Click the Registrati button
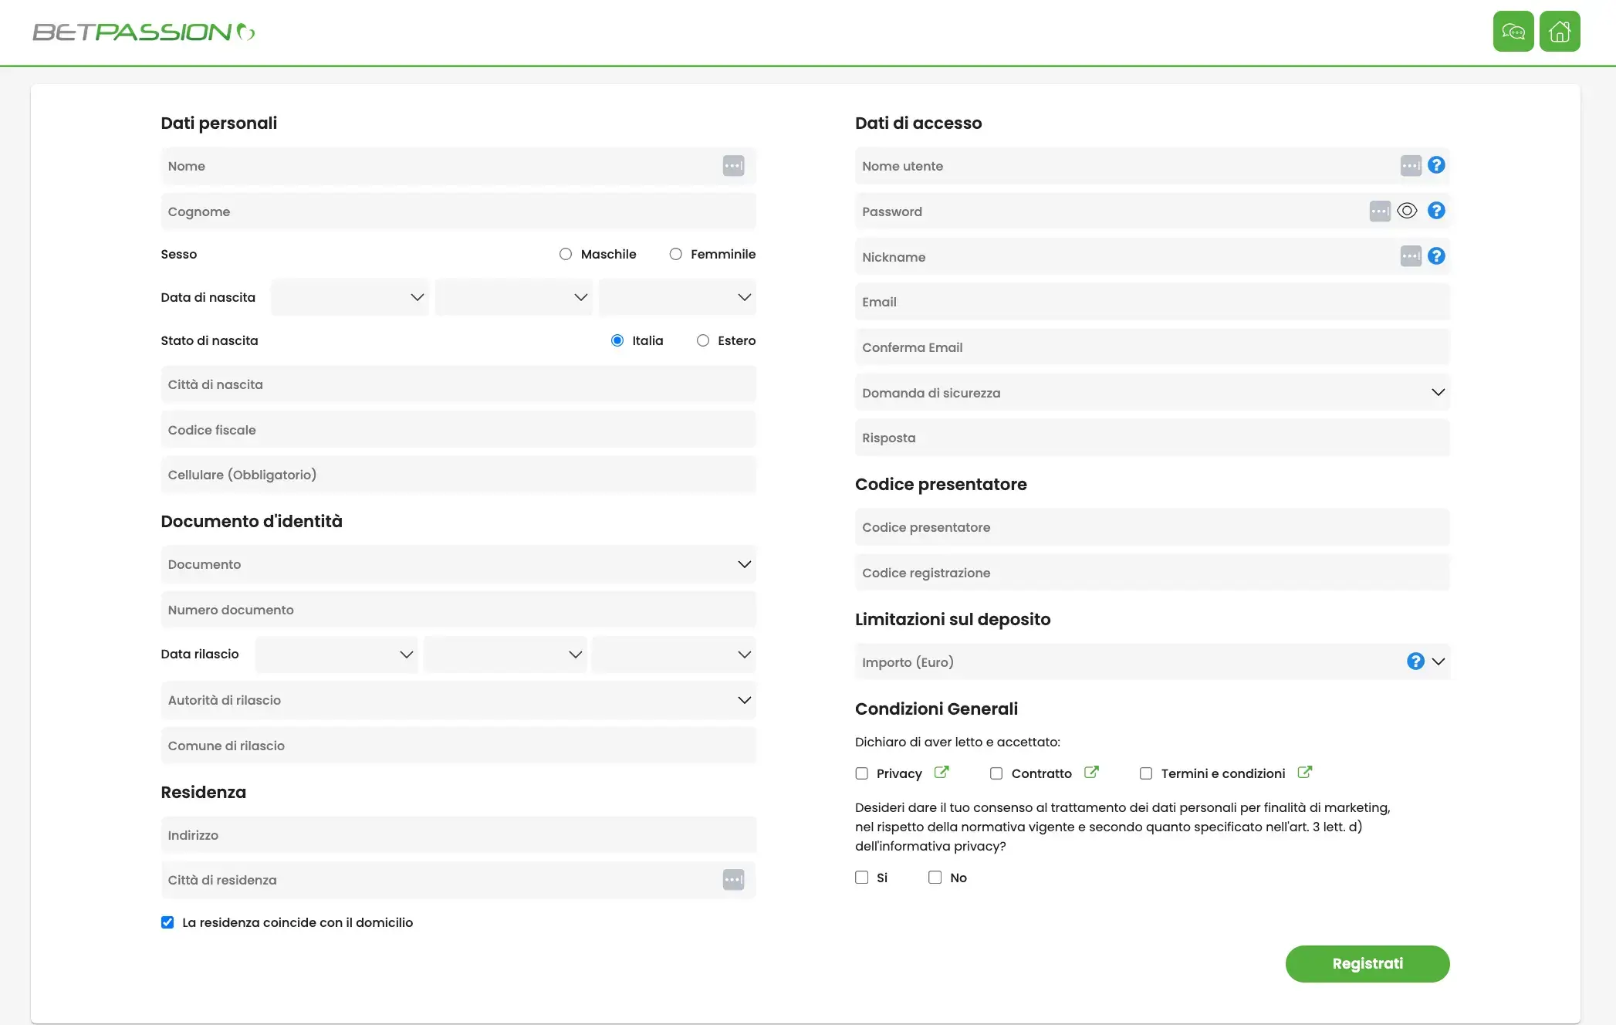This screenshot has height=1025, width=1616. (1368, 964)
